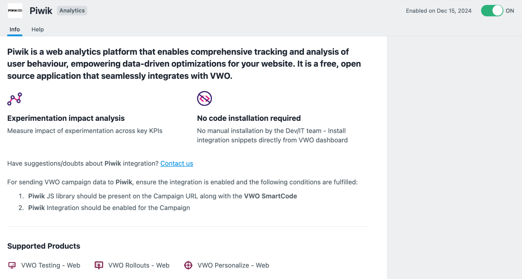Switch to the Help tab
This screenshot has height=279, width=522.
pos(38,29)
